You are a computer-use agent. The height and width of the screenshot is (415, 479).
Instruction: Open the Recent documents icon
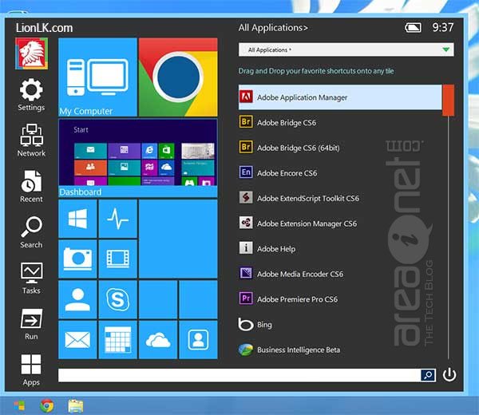pos(31,186)
